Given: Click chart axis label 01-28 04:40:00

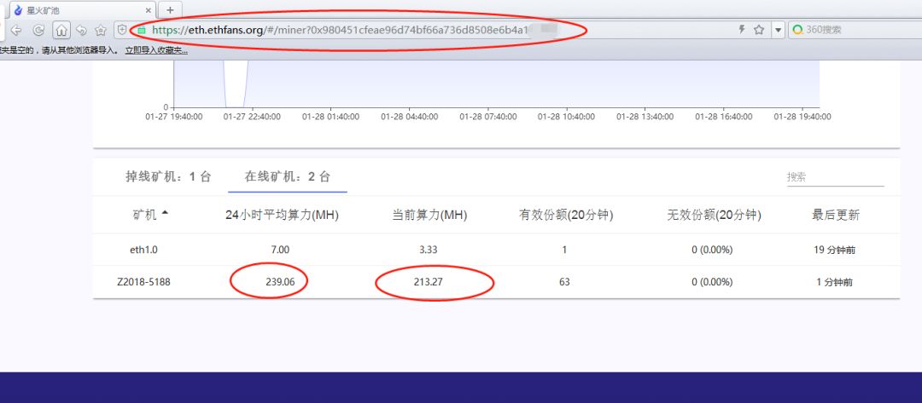Looking at the screenshot, I should tap(409, 117).
